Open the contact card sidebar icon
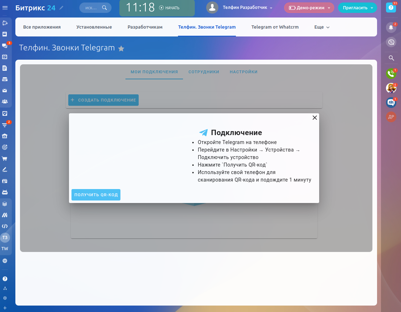This screenshot has width=401, height=312. click(x=5, y=181)
